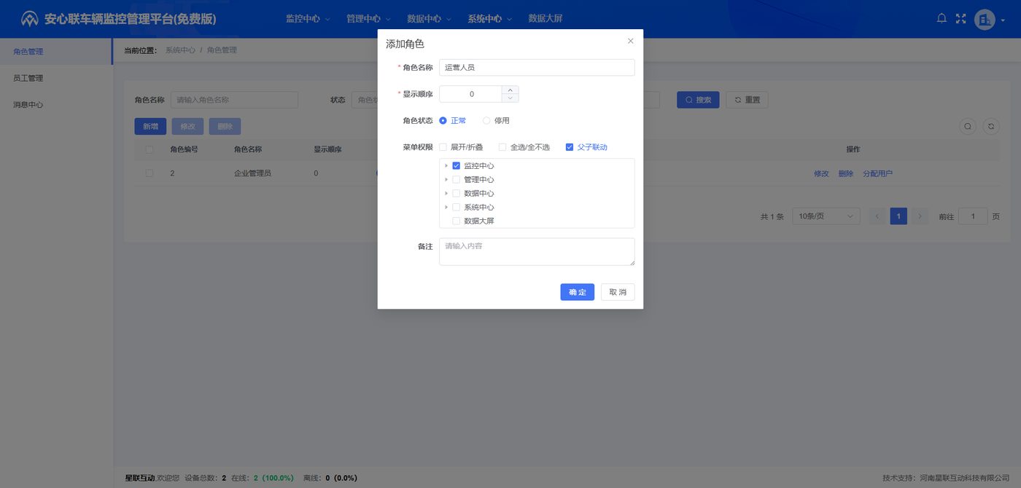Screen dimensions: 1021x488
Task: Click 删除 link for 企业管理员
Action: pos(845,173)
